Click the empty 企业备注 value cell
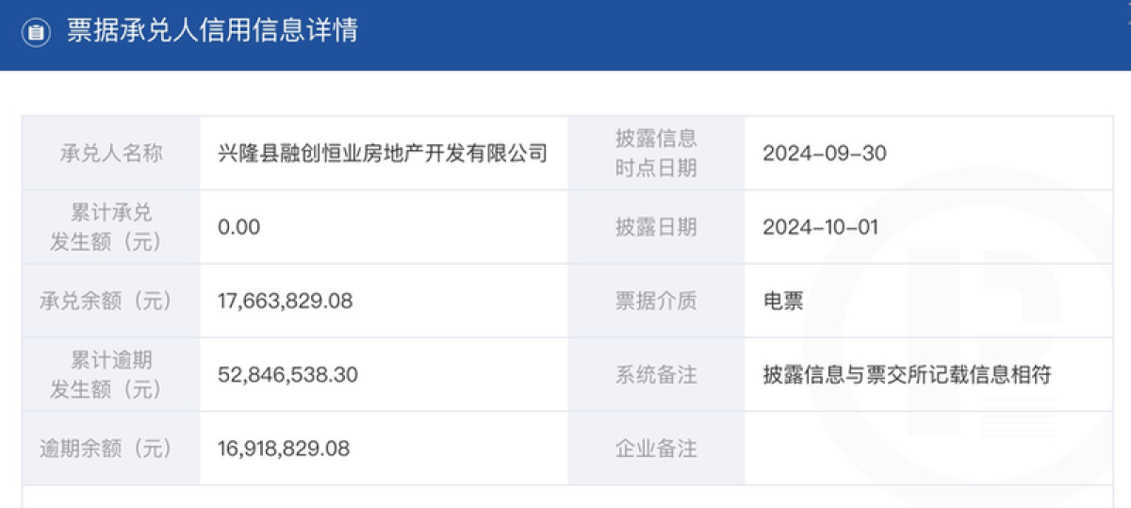 pyautogui.click(x=928, y=449)
